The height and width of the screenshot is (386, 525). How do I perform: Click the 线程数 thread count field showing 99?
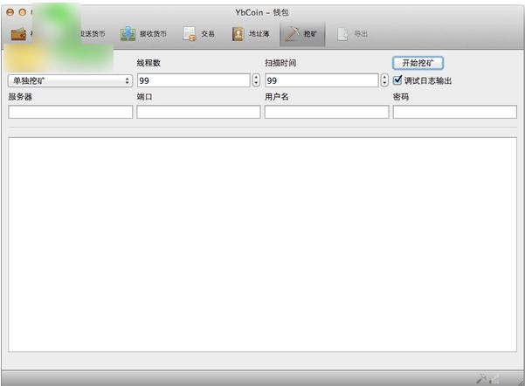[194, 80]
